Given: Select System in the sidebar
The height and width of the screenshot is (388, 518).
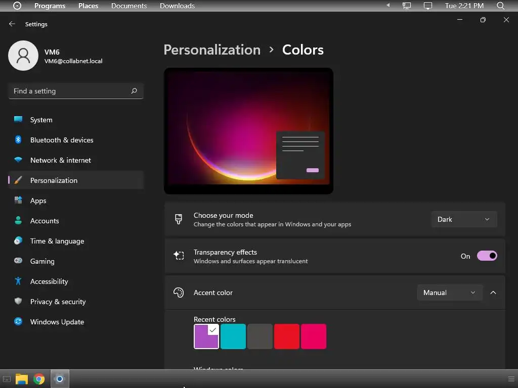Looking at the screenshot, I should pos(76,119).
